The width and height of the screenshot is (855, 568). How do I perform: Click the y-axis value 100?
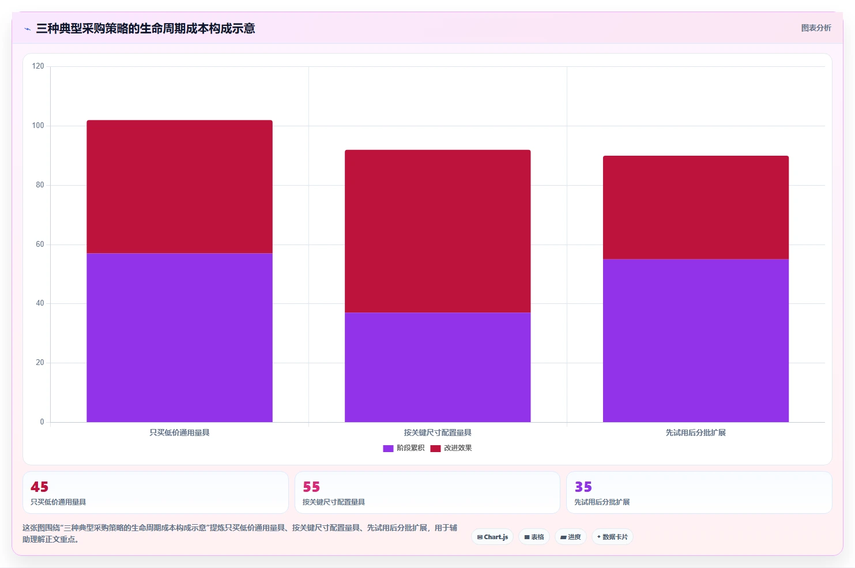(x=38, y=126)
